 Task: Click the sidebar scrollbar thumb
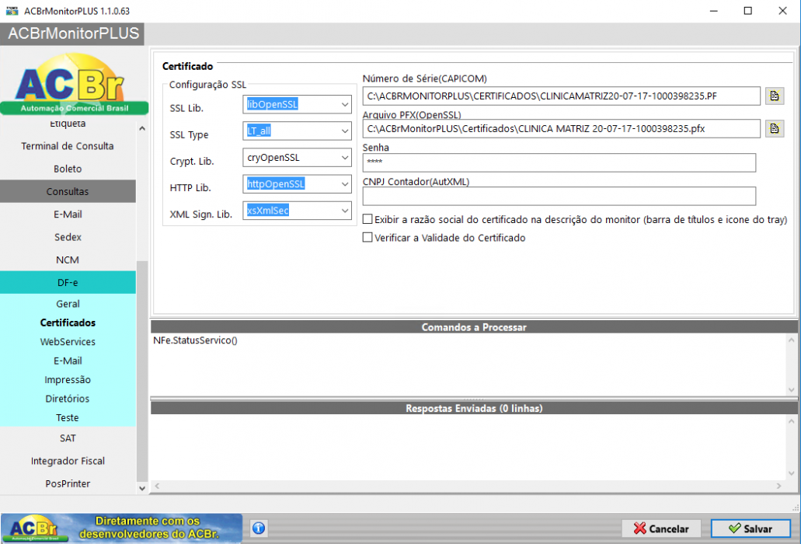(142, 371)
